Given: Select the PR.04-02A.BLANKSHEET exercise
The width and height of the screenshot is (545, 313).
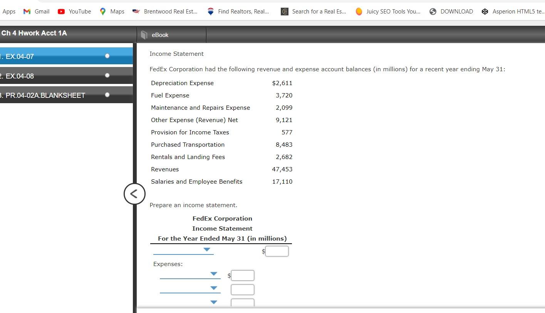Looking at the screenshot, I should pos(66,95).
